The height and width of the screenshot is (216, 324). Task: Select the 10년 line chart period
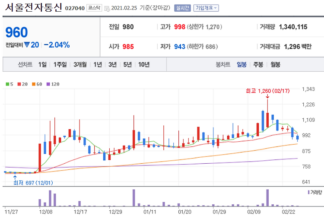coord(144,65)
